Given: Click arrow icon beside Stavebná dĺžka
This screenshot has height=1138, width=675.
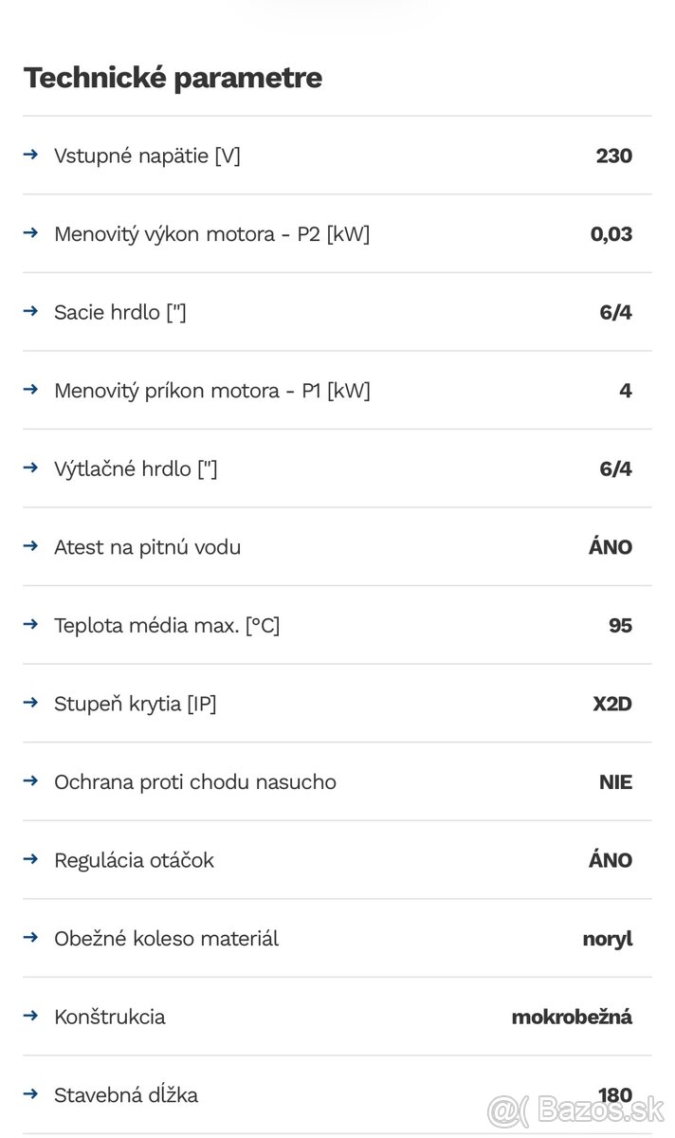Looking at the screenshot, I should click(30, 1093).
